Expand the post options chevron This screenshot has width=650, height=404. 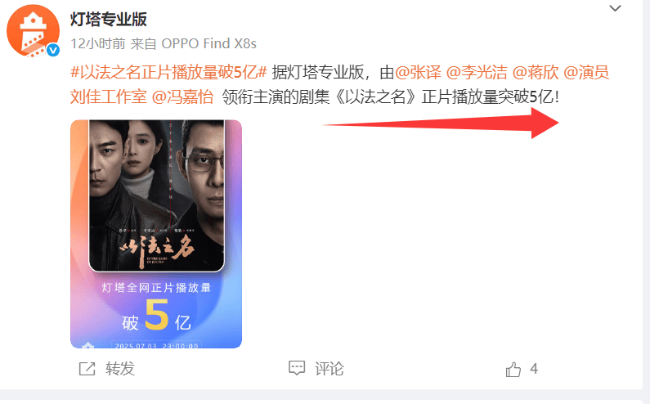(615, 8)
